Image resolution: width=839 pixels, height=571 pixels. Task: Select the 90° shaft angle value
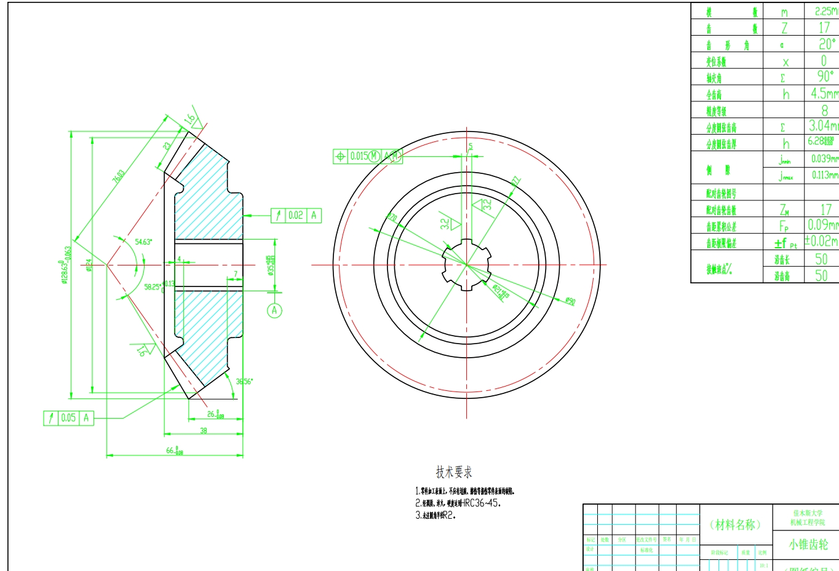825,76
